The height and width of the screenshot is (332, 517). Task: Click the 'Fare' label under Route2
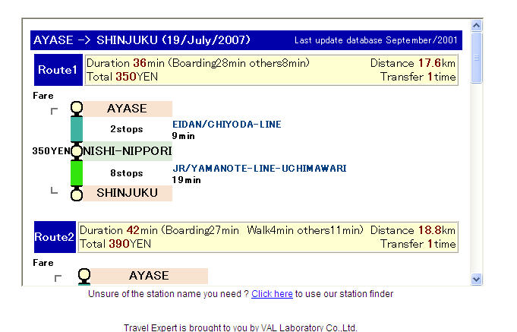coord(43,263)
